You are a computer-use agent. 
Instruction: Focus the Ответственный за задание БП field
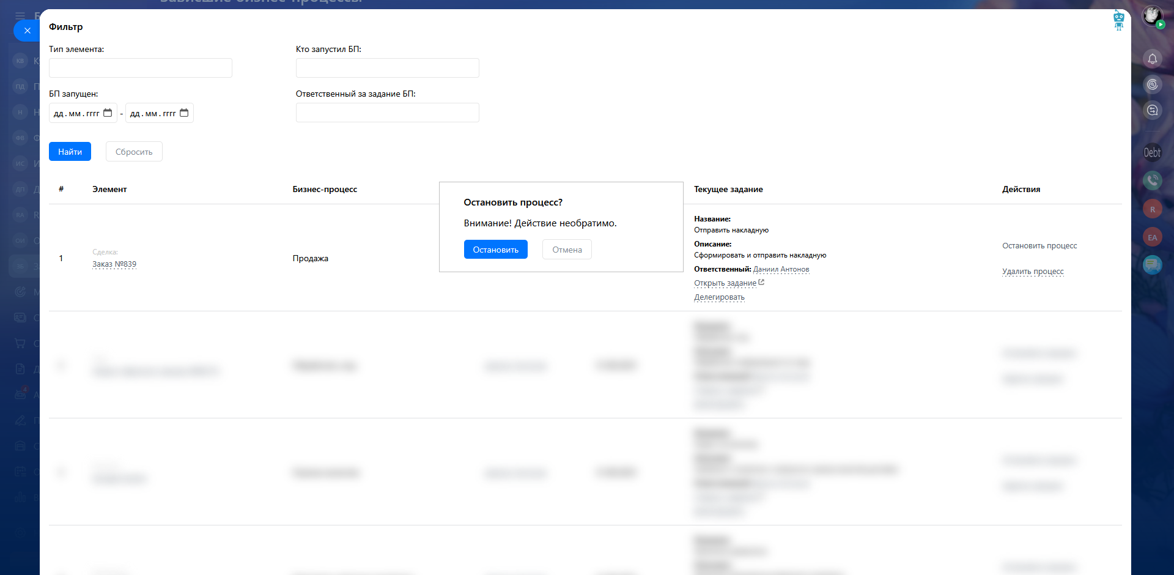click(388, 113)
